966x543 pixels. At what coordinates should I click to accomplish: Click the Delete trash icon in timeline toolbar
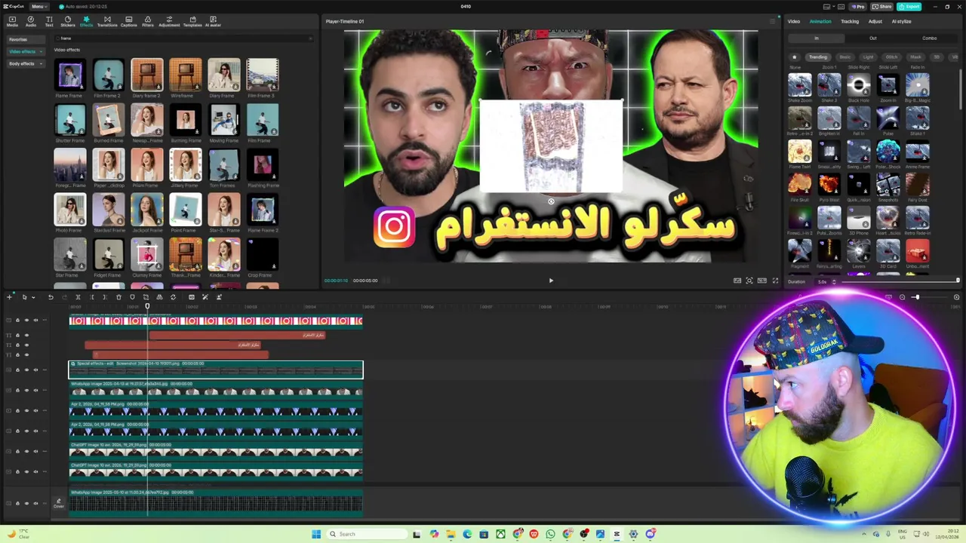tap(118, 297)
